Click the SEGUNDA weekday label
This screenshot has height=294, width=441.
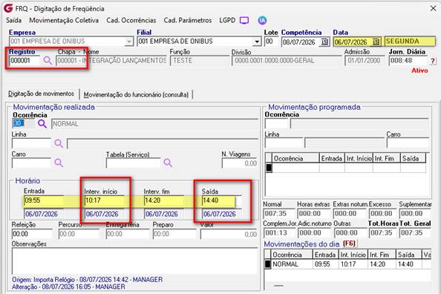click(410, 42)
